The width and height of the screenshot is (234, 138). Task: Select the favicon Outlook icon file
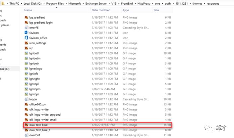26,33
